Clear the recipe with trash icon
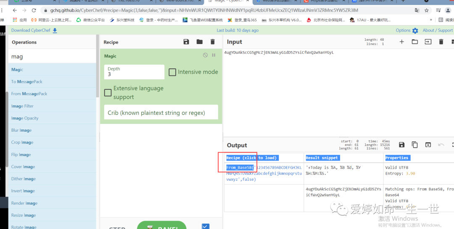 pyautogui.click(x=213, y=42)
